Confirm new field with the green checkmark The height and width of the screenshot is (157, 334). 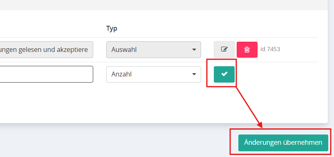(224, 74)
